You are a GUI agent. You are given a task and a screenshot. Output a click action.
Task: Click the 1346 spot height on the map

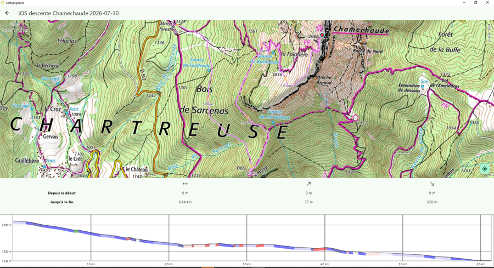coord(160,42)
